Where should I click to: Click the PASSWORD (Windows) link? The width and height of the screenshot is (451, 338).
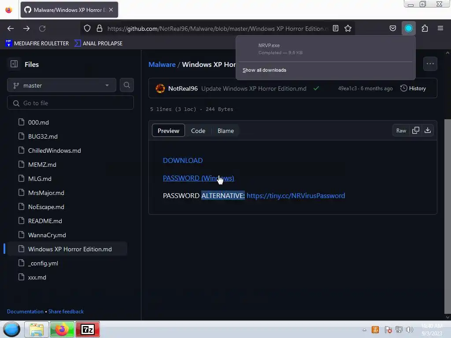[199, 178]
